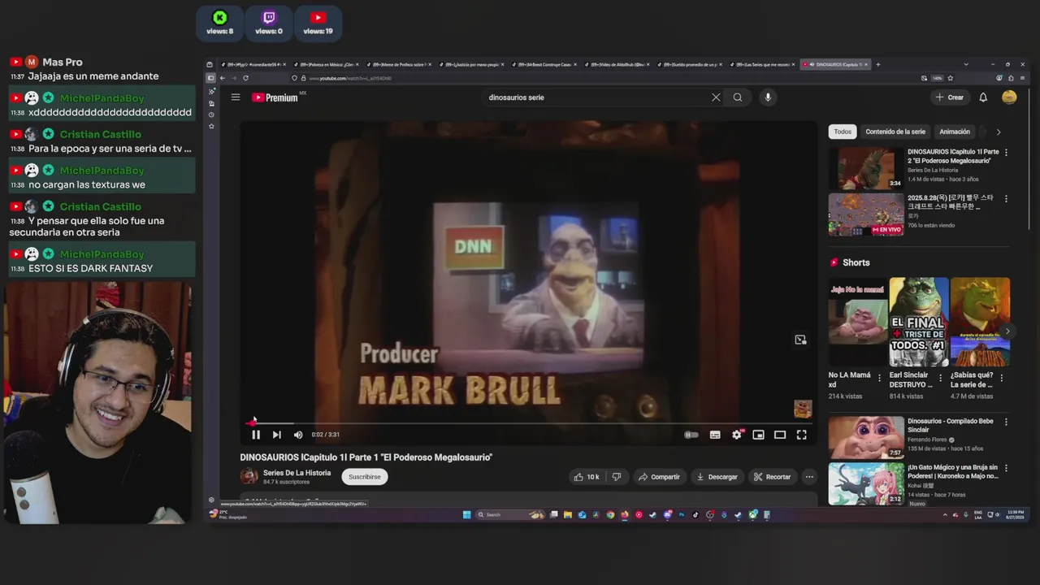
Task: Open a new browser tab
Action: (x=877, y=64)
